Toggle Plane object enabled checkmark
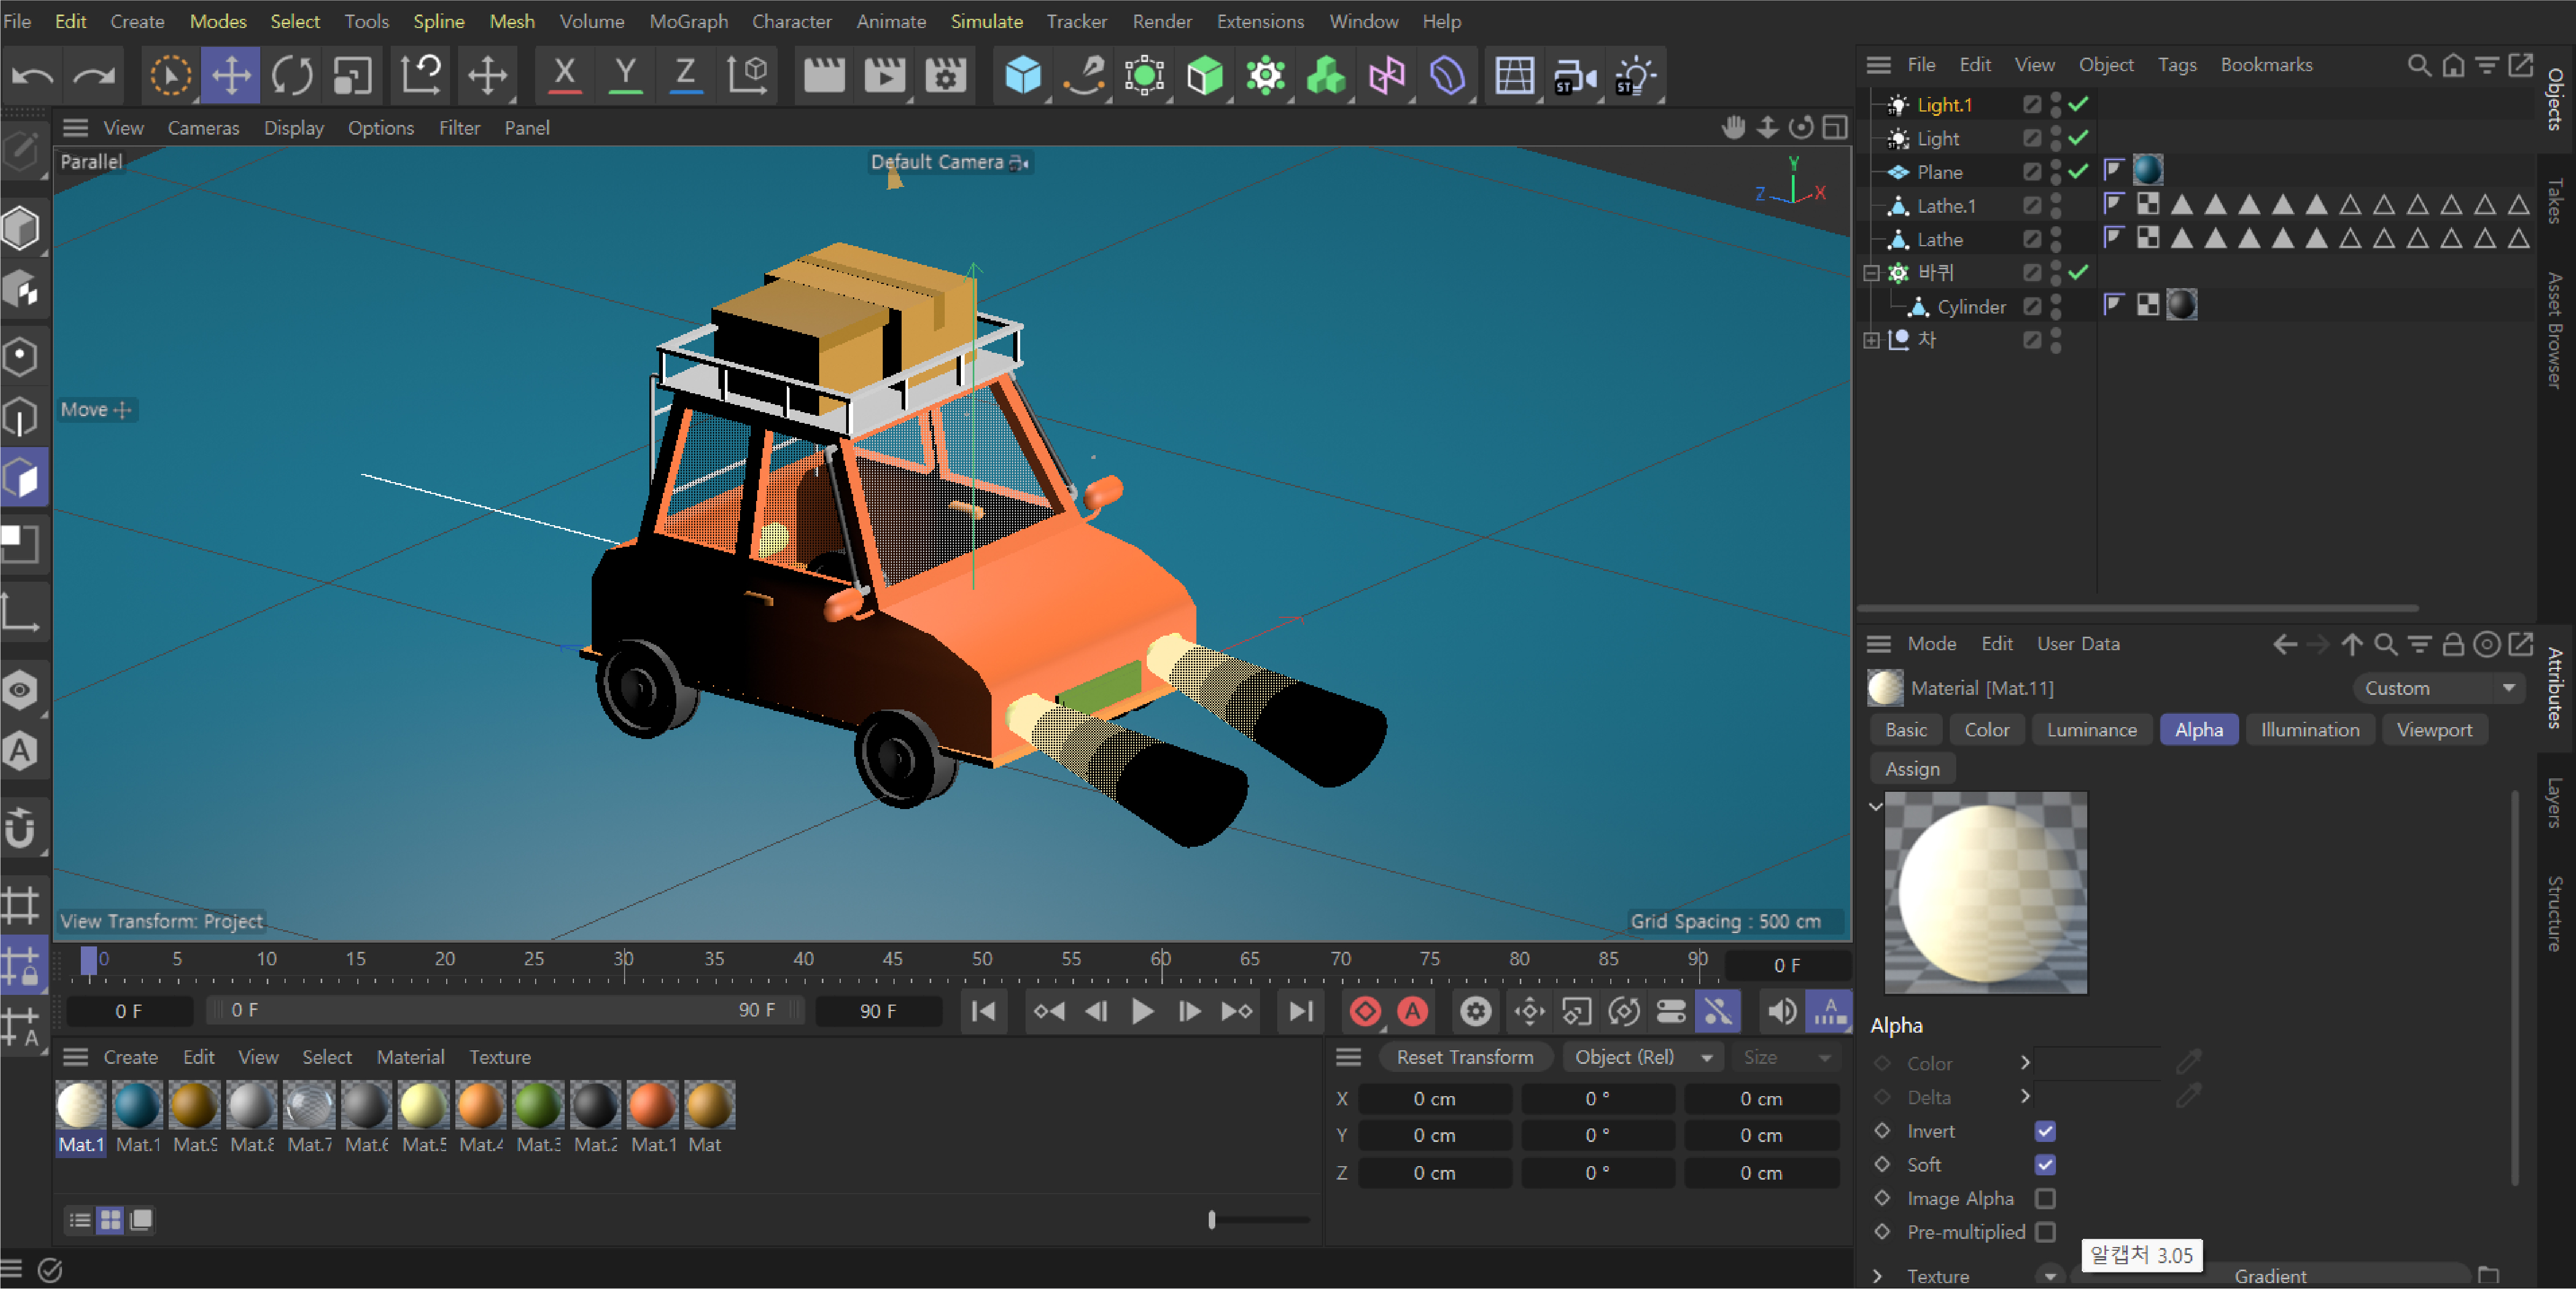 2078,172
